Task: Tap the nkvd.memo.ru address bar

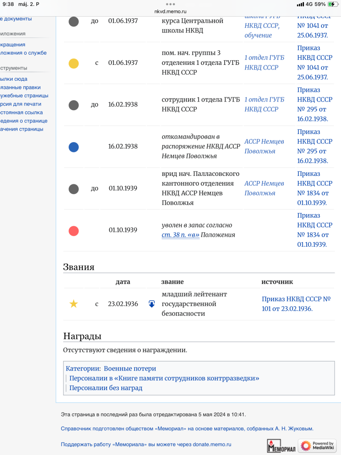Action: [170, 12]
